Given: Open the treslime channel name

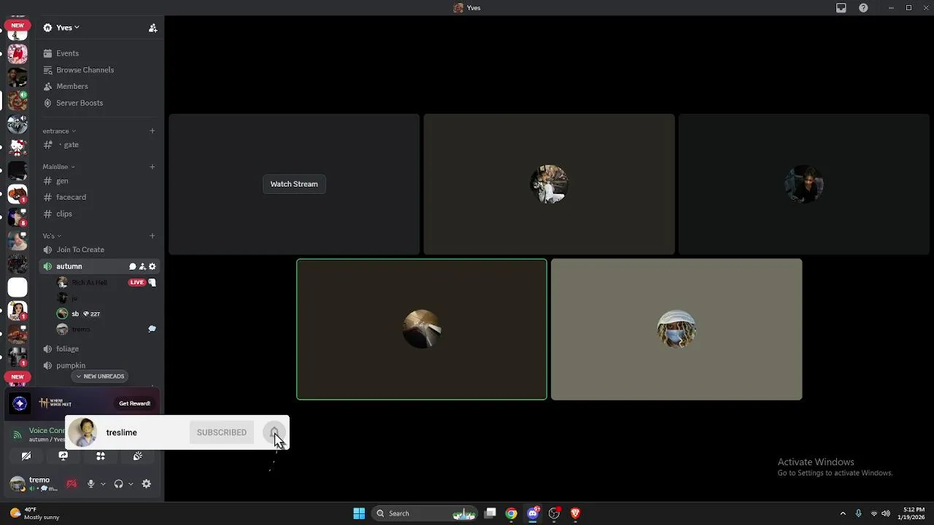Looking at the screenshot, I should 121,432.
